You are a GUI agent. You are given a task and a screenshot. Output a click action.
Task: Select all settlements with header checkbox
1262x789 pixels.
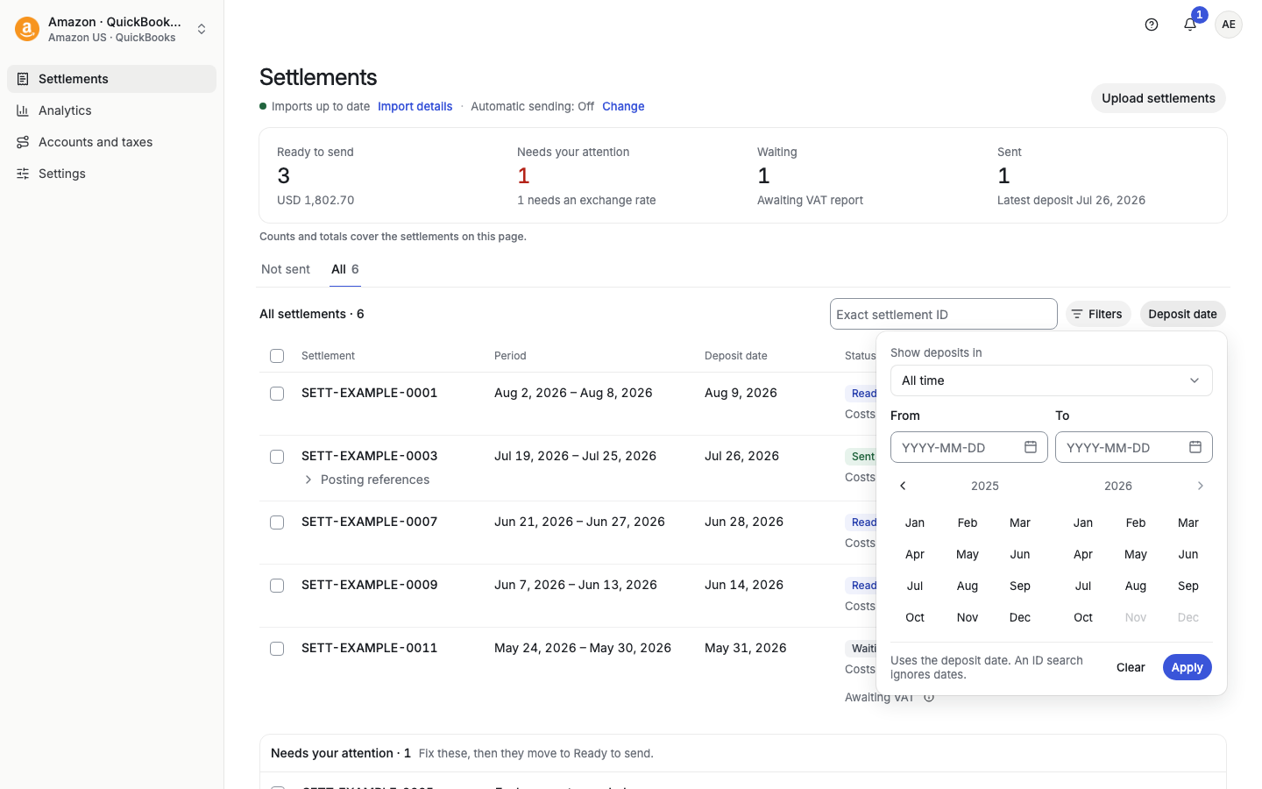pos(277,356)
